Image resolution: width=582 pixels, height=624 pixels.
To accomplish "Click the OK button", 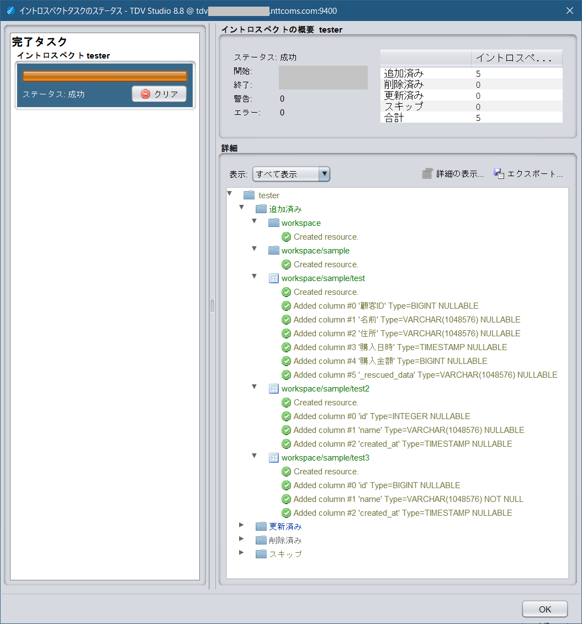I will tap(544, 609).
